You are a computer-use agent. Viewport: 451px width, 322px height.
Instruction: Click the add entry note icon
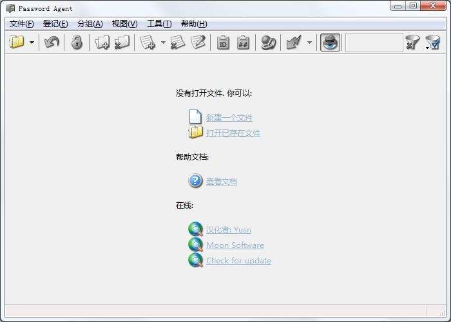pyautogui.click(x=148, y=43)
